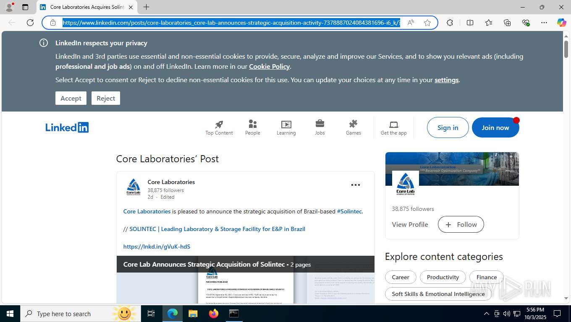This screenshot has height=322, width=571.
Task: Click Core Laboratories mention in post text
Action: (x=147, y=211)
